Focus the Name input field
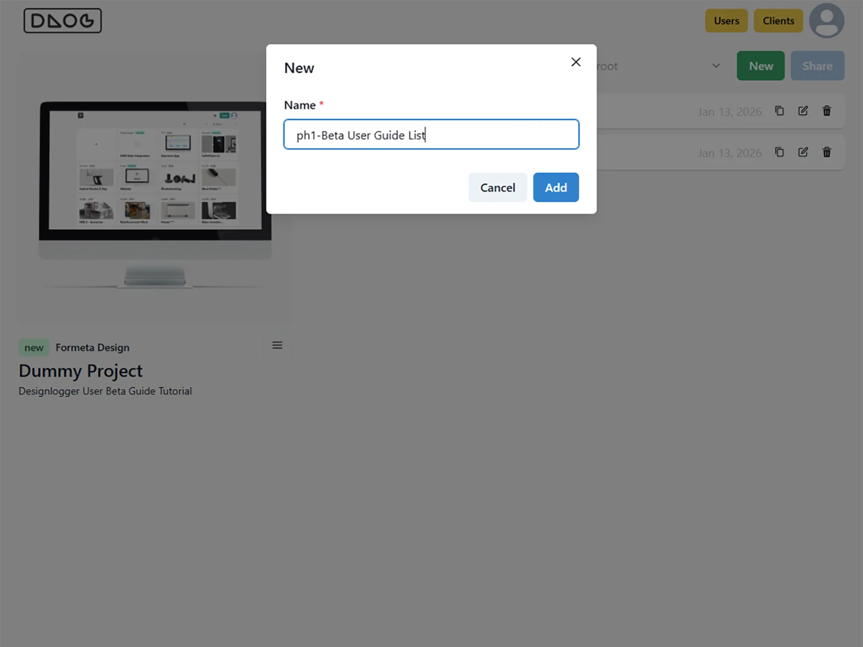 pos(431,134)
